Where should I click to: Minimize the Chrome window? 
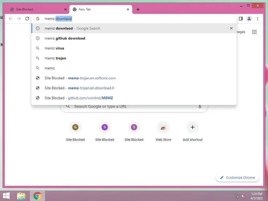(x=241, y=6)
